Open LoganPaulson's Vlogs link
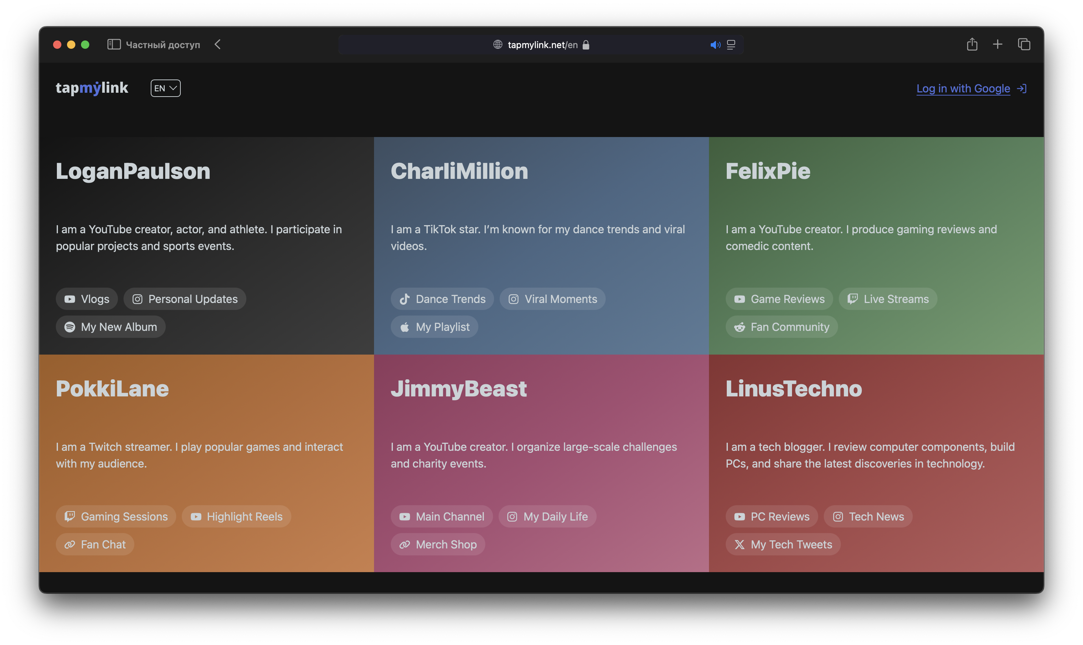Viewport: 1083px width, 645px height. [87, 299]
